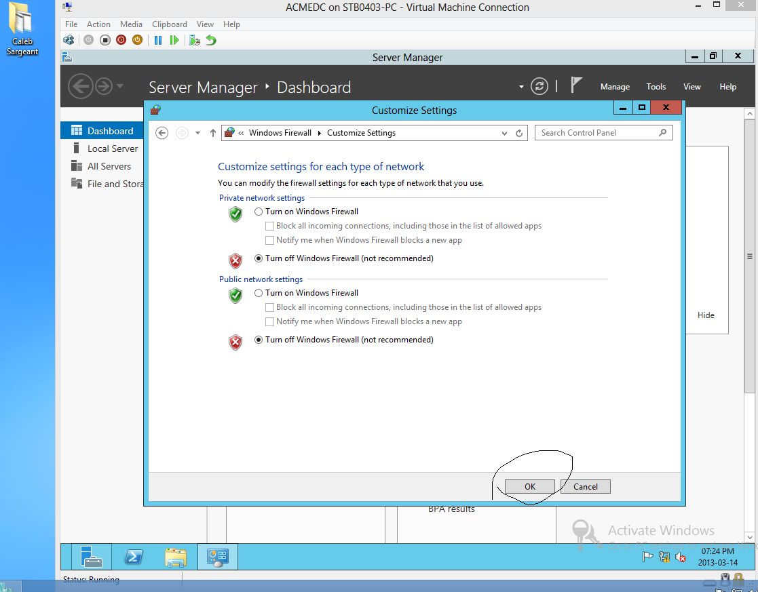Click the guest taskbar clock

[718, 557]
